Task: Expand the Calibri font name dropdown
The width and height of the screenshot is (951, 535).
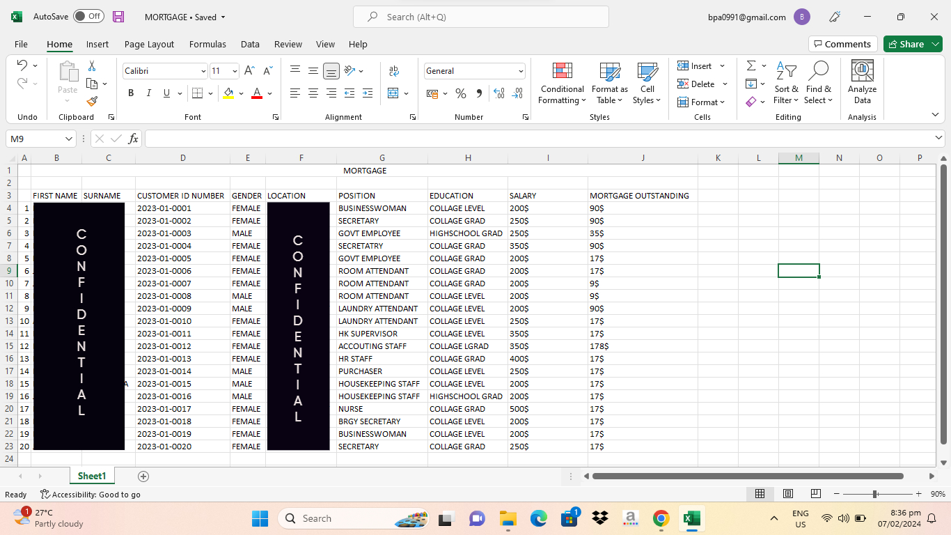Action: (x=203, y=71)
